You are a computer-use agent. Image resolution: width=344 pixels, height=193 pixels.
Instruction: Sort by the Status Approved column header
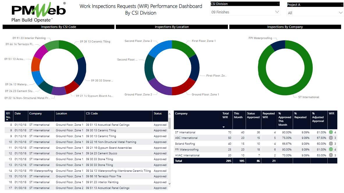coord(253,115)
